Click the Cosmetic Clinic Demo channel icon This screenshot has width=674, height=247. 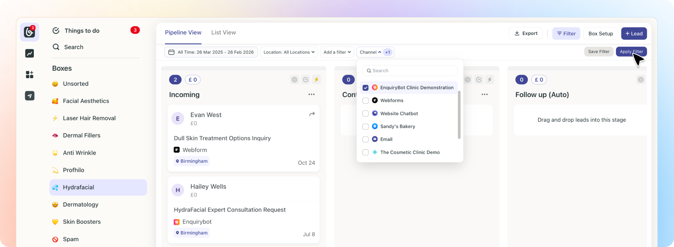click(x=375, y=152)
